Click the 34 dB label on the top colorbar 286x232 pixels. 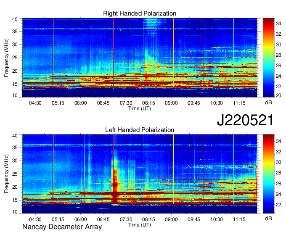[278, 24]
